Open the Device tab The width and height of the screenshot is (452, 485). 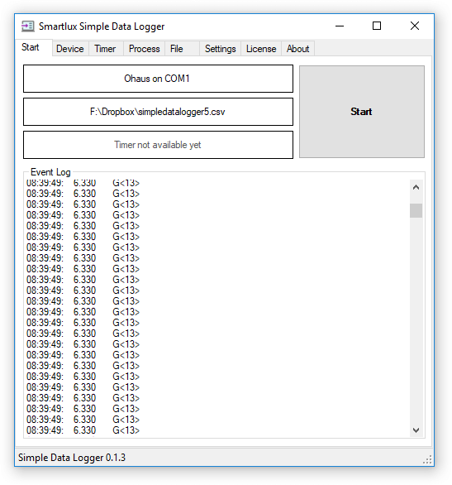70,49
